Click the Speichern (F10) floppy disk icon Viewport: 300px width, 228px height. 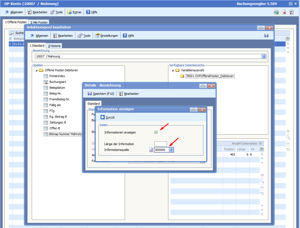[x=89, y=94]
